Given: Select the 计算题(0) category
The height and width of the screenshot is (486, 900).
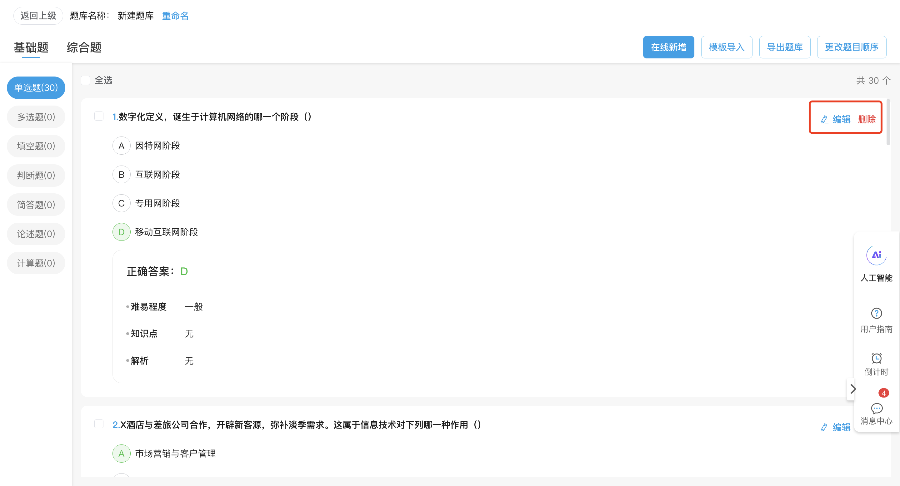Looking at the screenshot, I should [x=36, y=263].
